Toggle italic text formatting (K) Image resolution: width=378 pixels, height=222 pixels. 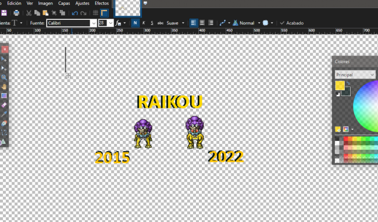[x=144, y=23]
